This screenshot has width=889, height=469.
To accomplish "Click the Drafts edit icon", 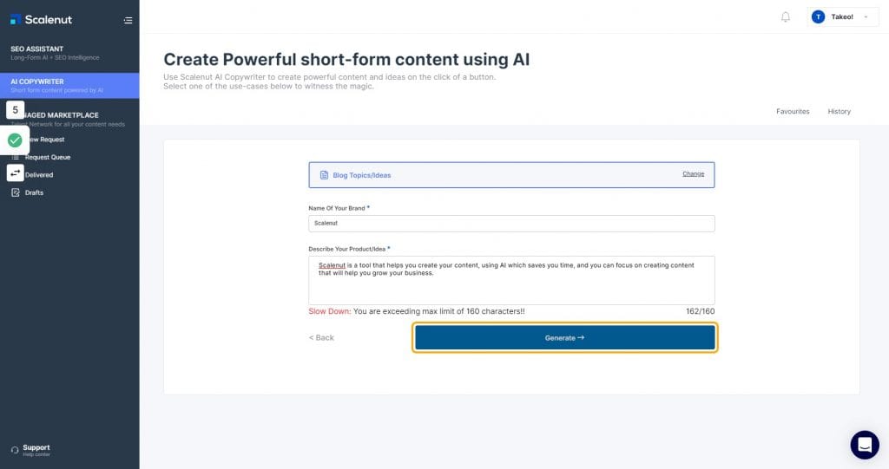I will pyautogui.click(x=16, y=192).
